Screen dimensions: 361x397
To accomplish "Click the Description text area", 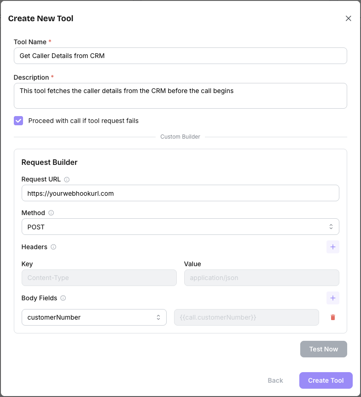I will (180, 96).
